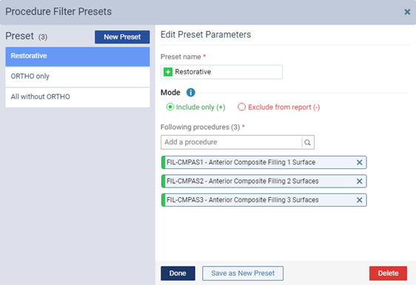Click the Mode info icon

[x=190, y=92]
